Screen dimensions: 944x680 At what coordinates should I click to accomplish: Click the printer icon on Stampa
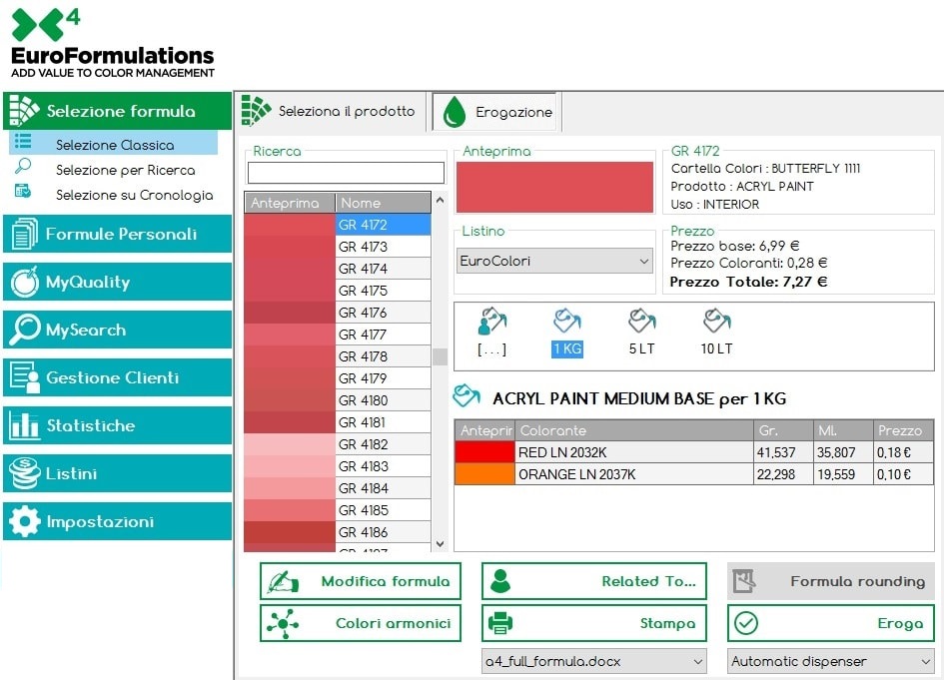click(x=500, y=623)
